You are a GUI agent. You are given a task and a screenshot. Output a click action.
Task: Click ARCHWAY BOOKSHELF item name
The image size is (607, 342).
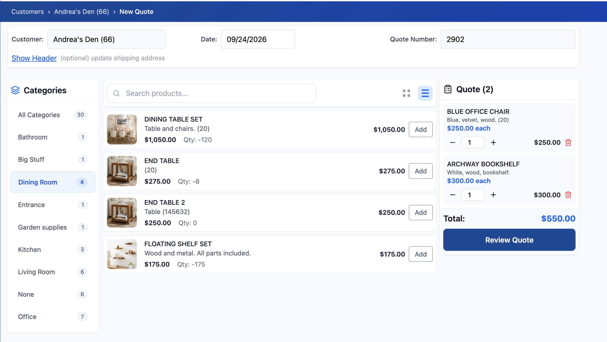tap(483, 164)
